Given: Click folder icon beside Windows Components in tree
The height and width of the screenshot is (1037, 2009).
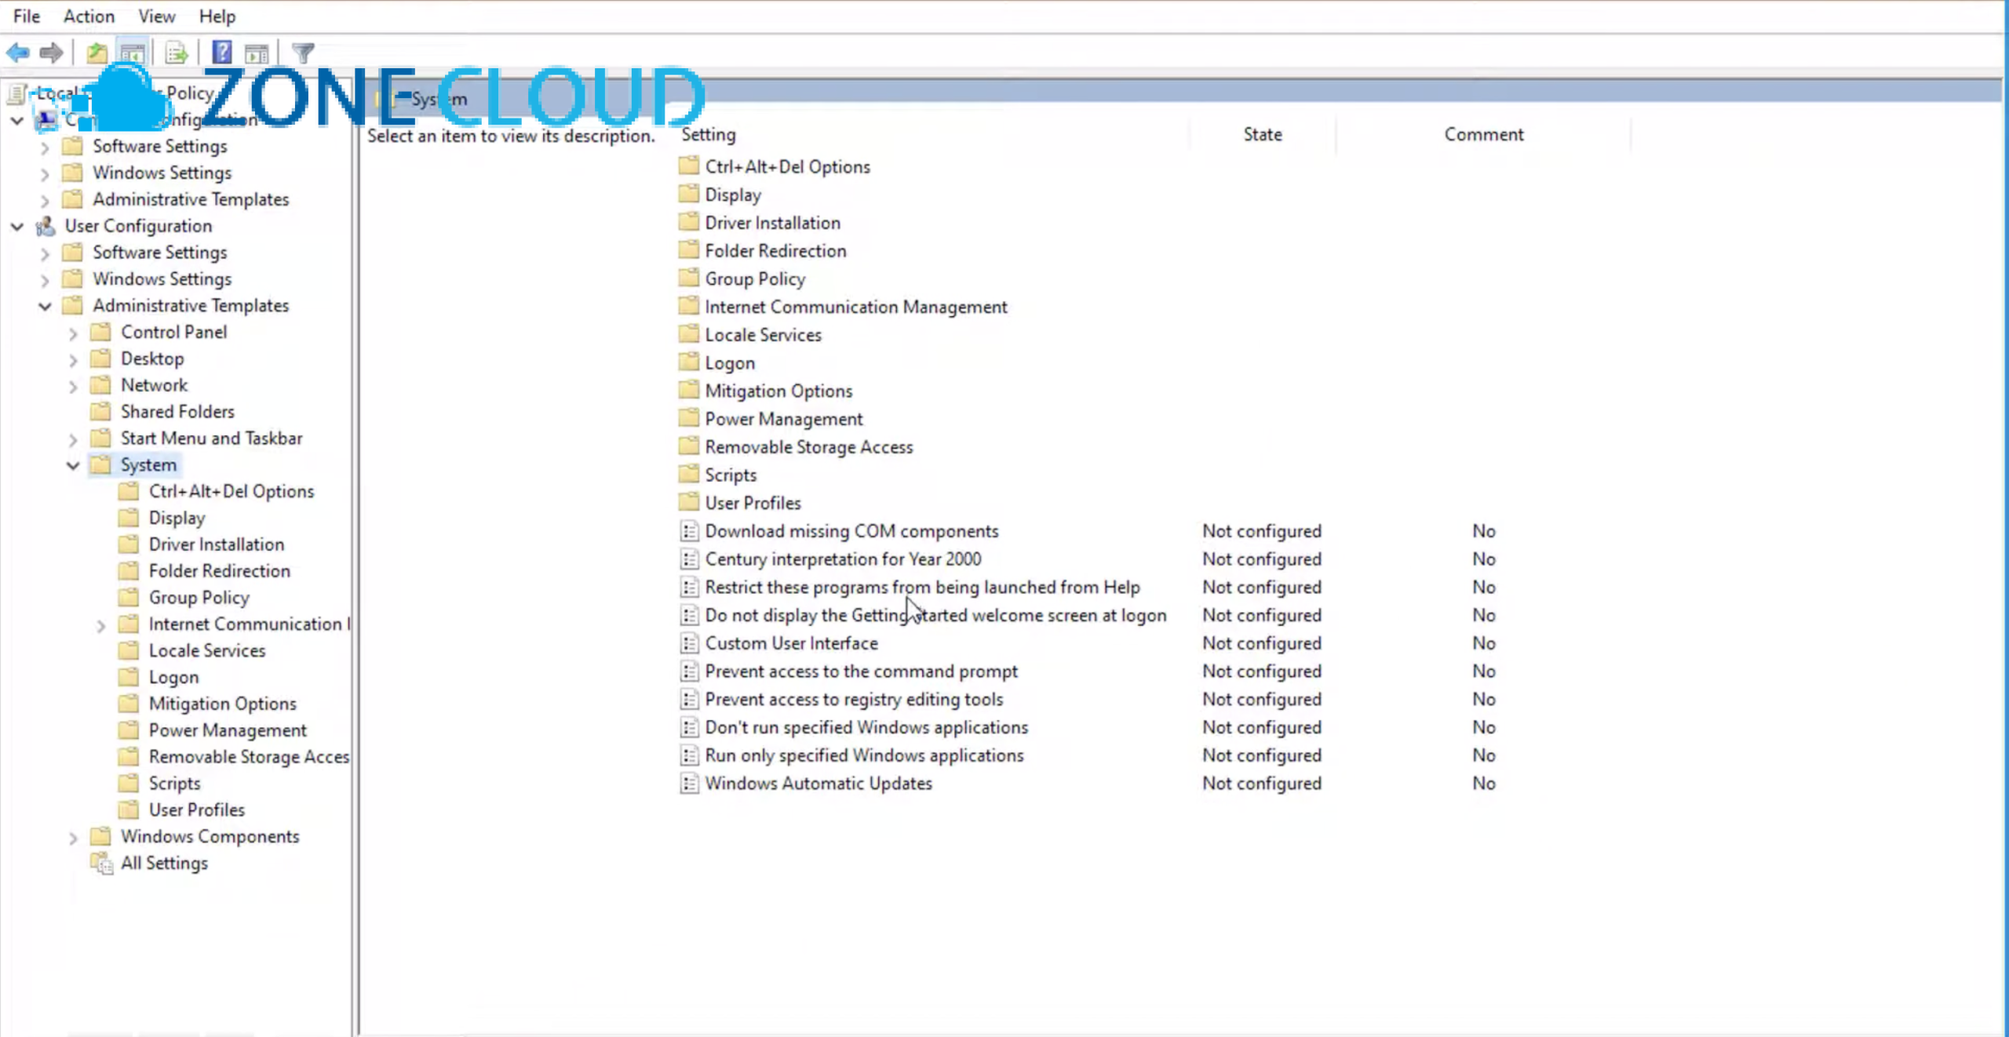Looking at the screenshot, I should (100, 836).
